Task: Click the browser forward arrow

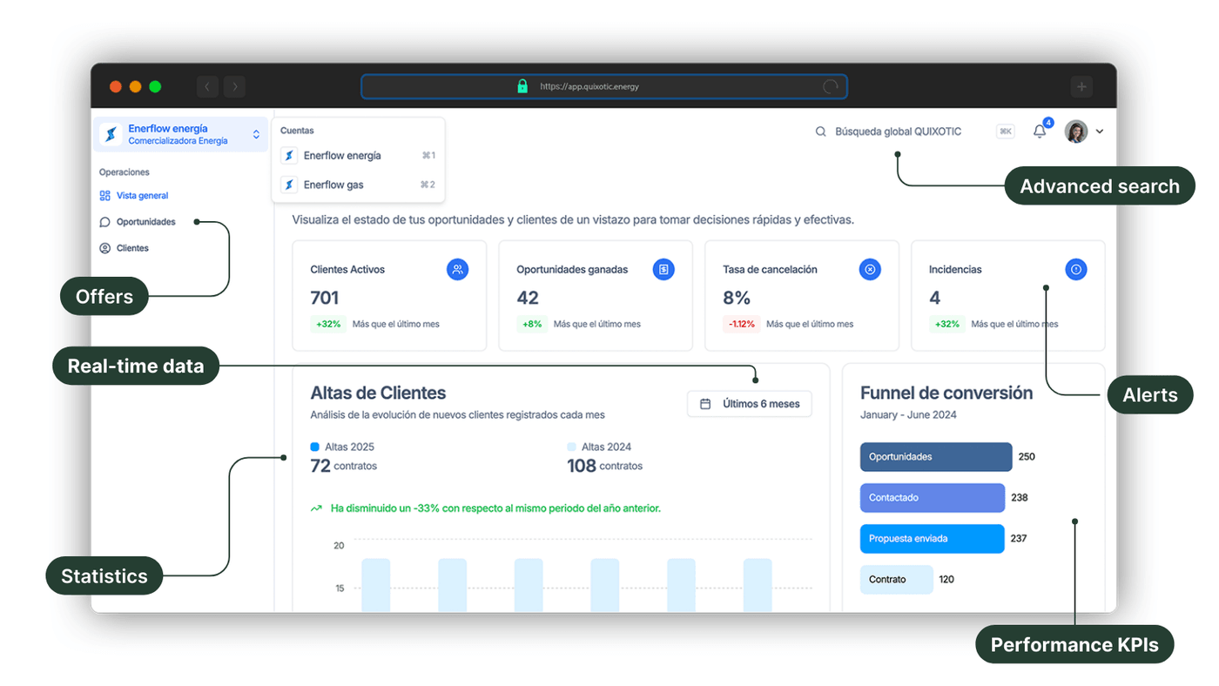Action: point(234,86)
